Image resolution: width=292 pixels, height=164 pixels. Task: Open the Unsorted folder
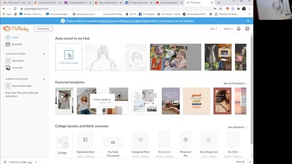pyautogui.click(x=14, y=68)
